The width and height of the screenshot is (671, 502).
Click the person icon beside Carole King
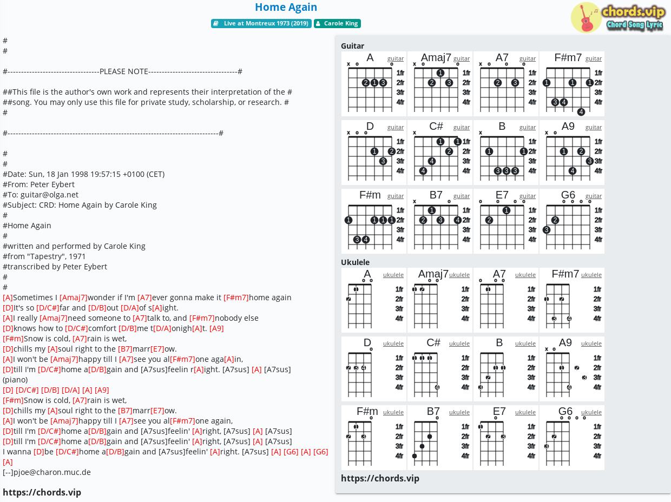[x=318, y=23]
